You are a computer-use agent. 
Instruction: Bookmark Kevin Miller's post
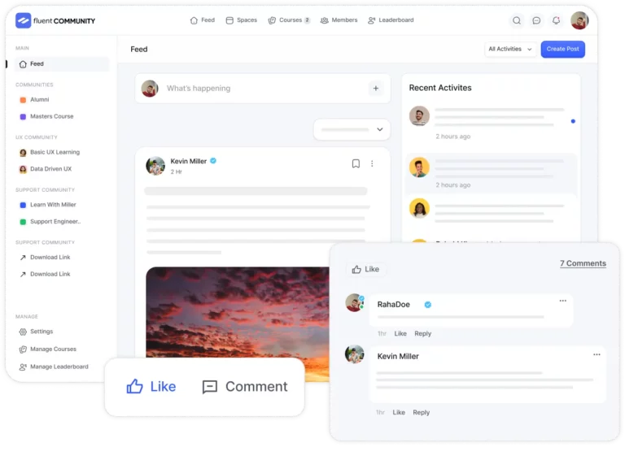(x=356, y=163)
